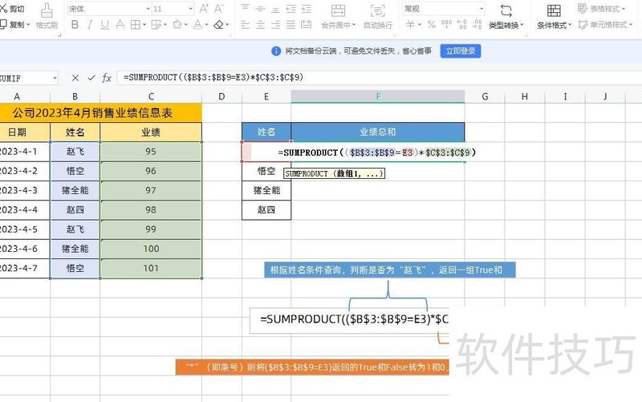This screenshot has height=402, width=642.
Task: Align cell content to top
Action: (245, 8)
